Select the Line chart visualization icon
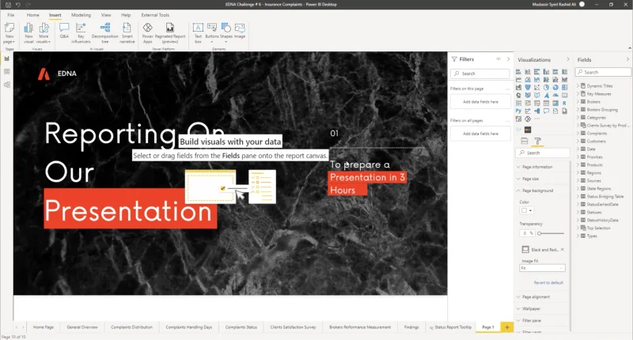The width and height of the screenshot is (633, 340). click(x=518, y=80)
